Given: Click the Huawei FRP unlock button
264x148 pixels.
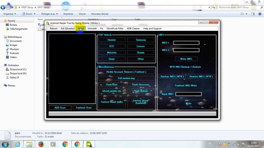Looking at the screenshot, I should 112,40.
